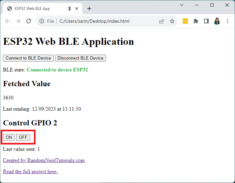Bookmark this page with the star icon
Screen dimensions: 235x183
tap(172, 21)
